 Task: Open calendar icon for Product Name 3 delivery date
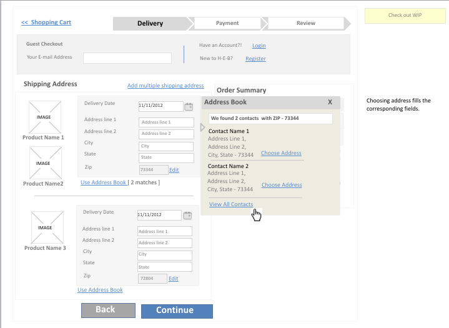(x=187, y=216)
